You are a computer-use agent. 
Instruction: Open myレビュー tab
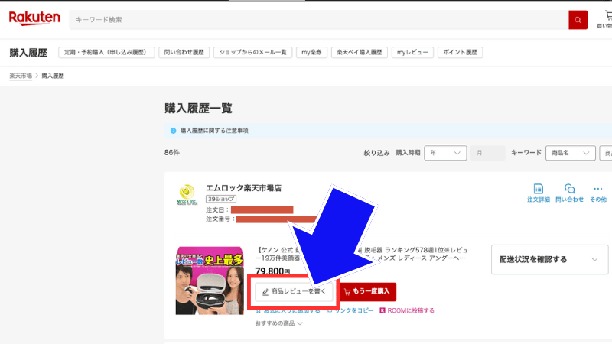412,52
